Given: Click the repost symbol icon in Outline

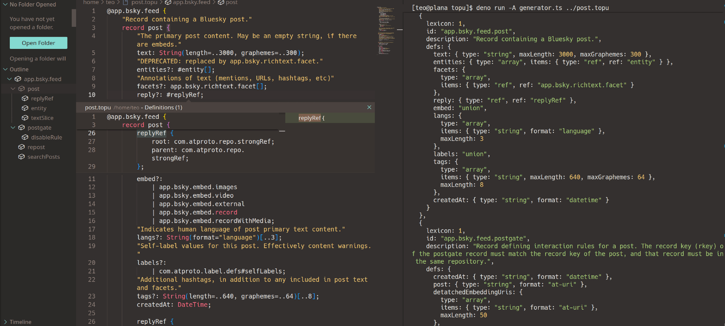Looking at the screenshot, I should (x=21, y=147).
